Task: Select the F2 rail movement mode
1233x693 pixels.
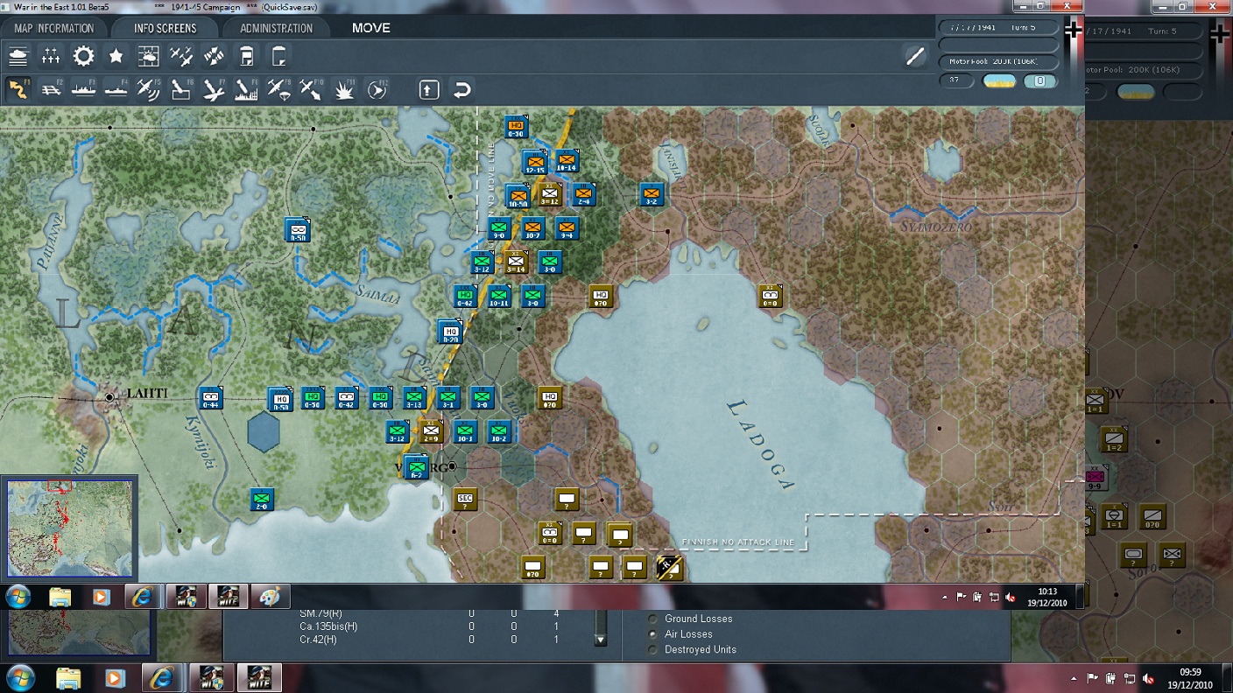Action: (x=51, y=89)
